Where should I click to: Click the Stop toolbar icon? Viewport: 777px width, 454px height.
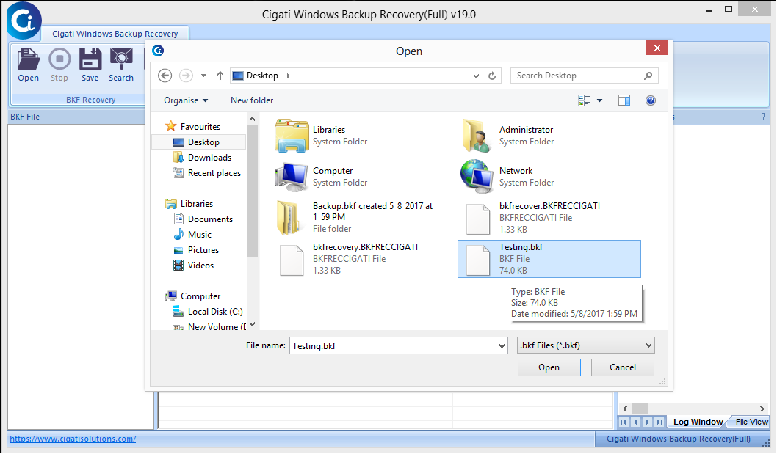(x=59, y=65)
